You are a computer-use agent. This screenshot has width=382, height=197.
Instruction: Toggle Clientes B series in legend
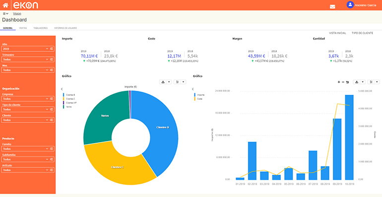tap(69, 95)
